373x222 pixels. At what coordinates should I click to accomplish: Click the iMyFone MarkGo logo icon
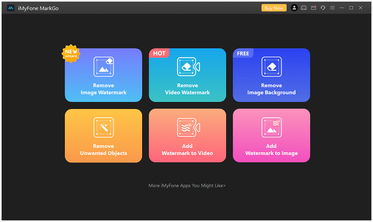click(11, 8)
